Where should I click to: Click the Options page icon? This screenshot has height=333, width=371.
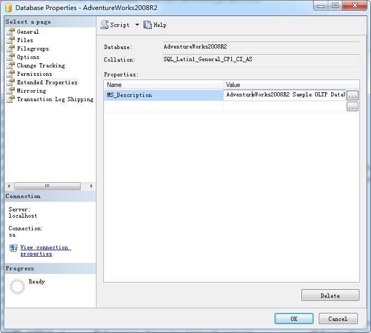tap(11, 57)
